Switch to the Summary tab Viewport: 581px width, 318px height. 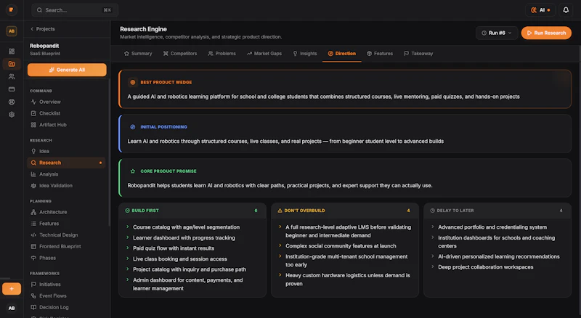point(138,54)
